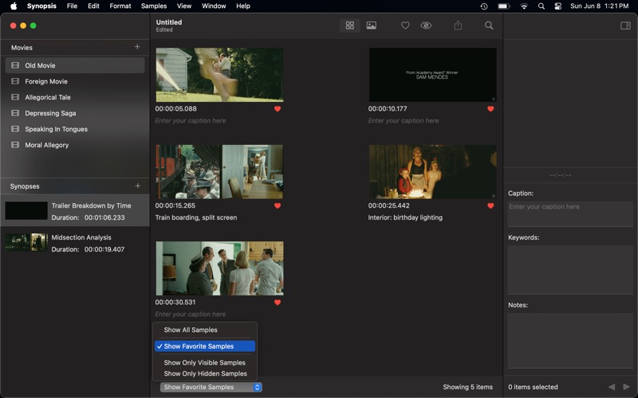
Task: Select the kitchen group thumbnail
Action: (220, 268)
